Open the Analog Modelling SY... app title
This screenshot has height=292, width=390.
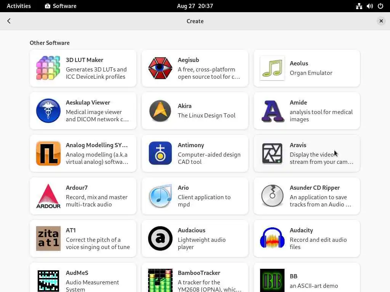click(96, 145)
